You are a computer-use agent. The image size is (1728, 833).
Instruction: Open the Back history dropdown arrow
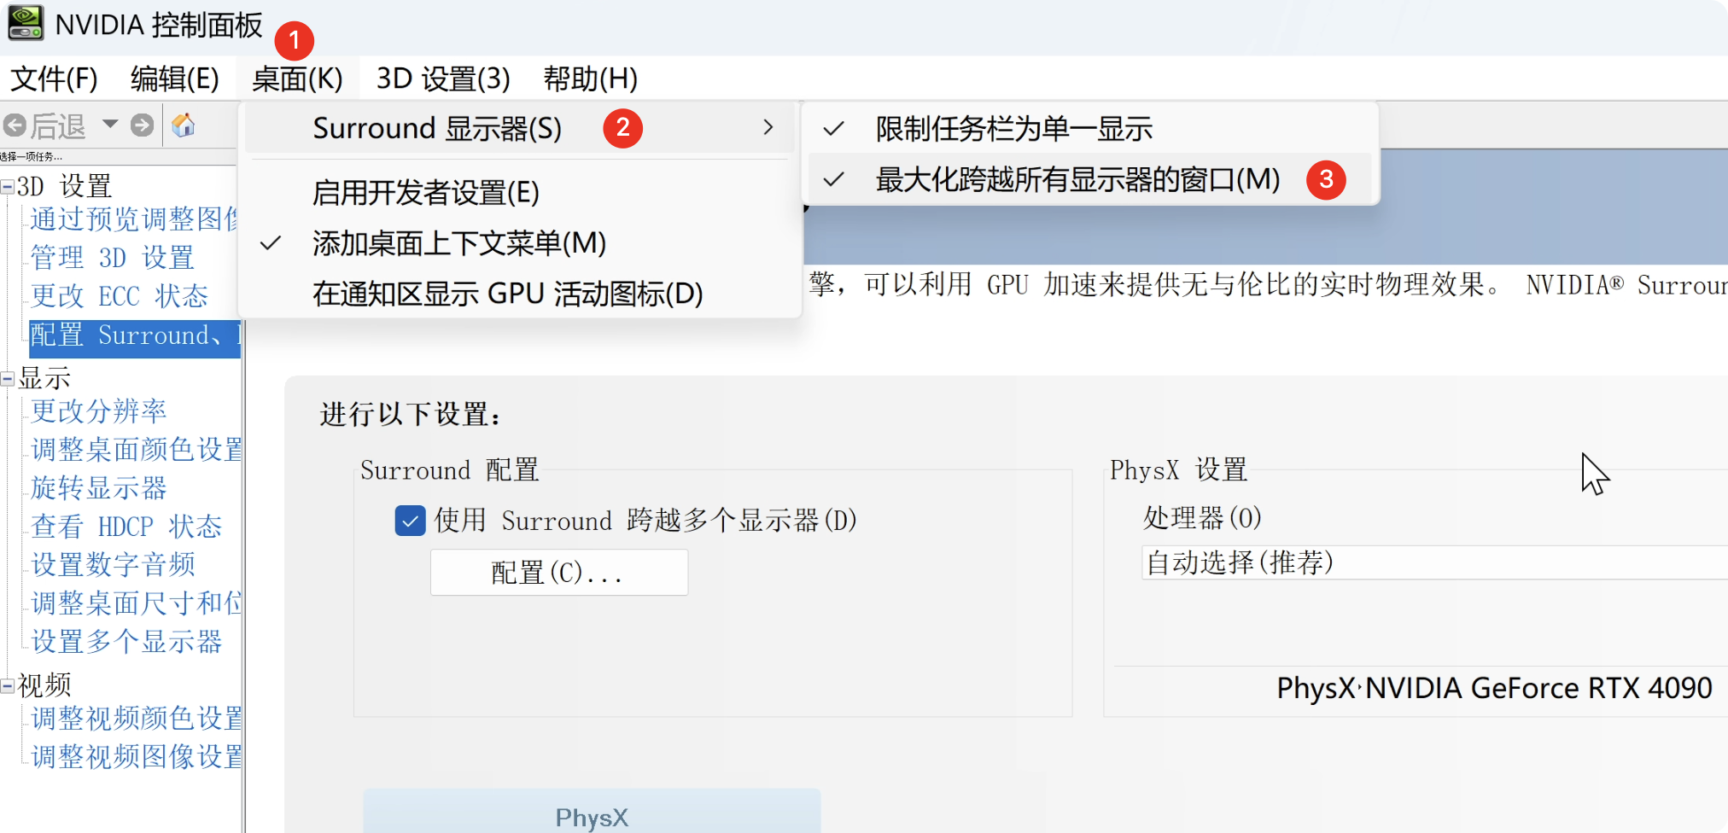point(110,125)
